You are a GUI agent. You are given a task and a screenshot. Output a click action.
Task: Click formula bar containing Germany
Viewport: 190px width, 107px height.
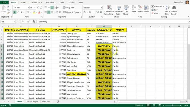click(112, 22)
